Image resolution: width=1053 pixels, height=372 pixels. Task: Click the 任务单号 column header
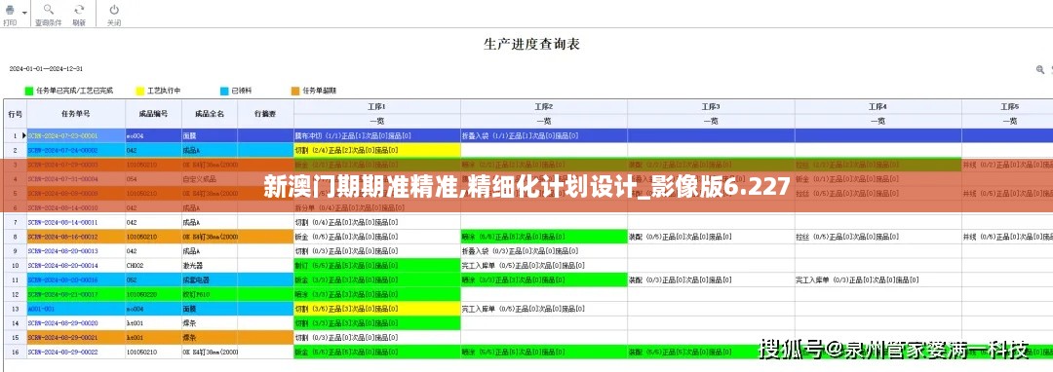[76, 114]
